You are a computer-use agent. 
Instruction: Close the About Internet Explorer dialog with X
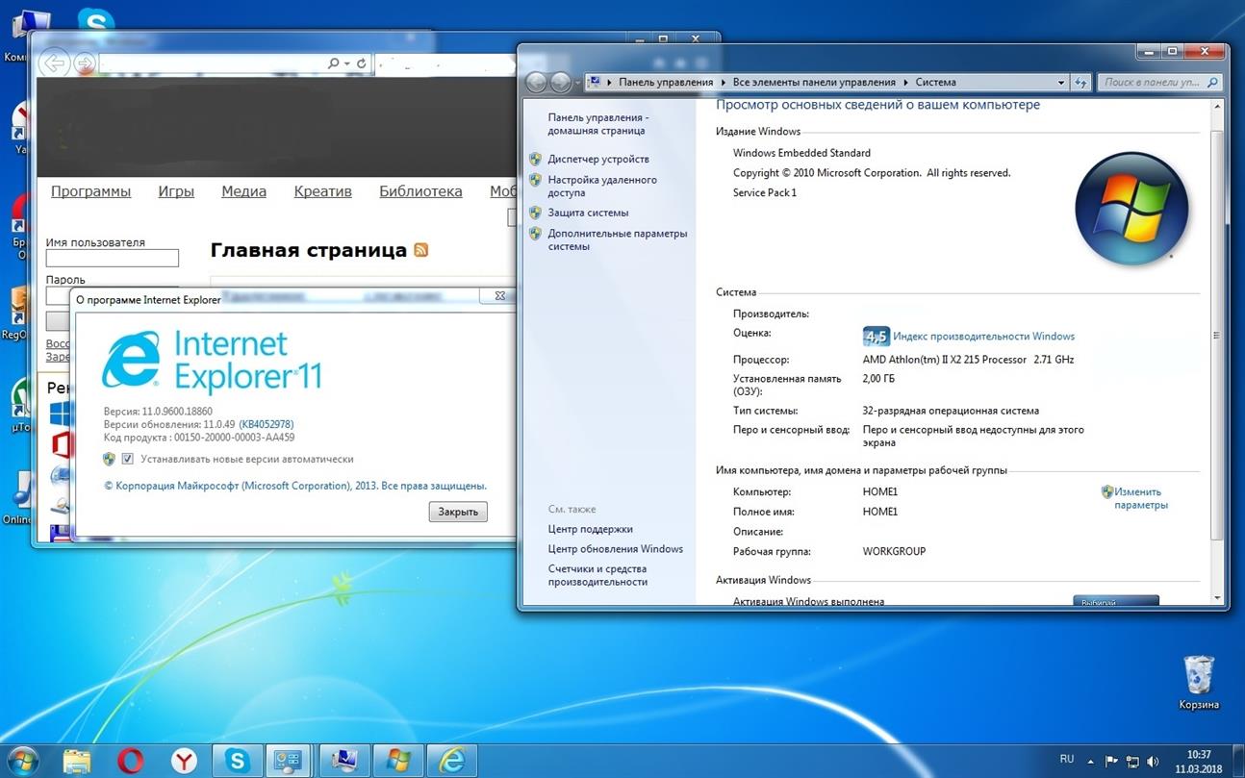pyautogui.click(x=499, y=297)
